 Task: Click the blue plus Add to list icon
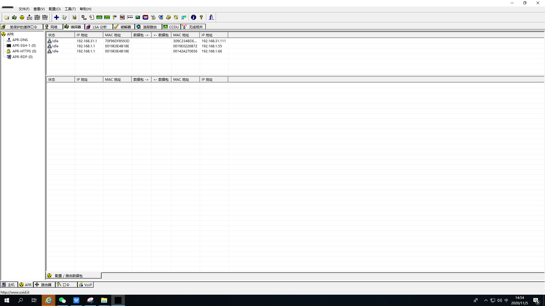coord(56,17)
